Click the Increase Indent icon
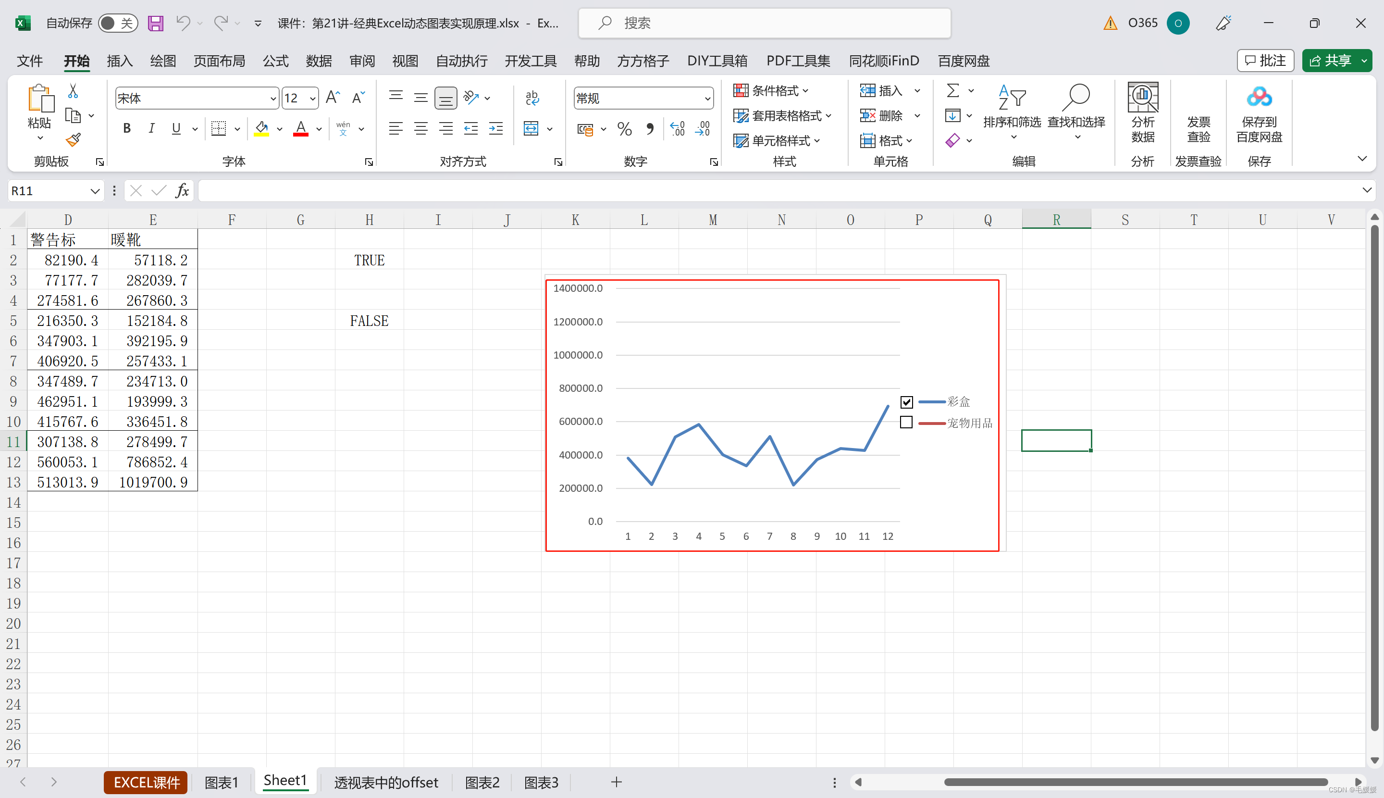Screen dimensions: 1384x798 [x=496, y=129]
